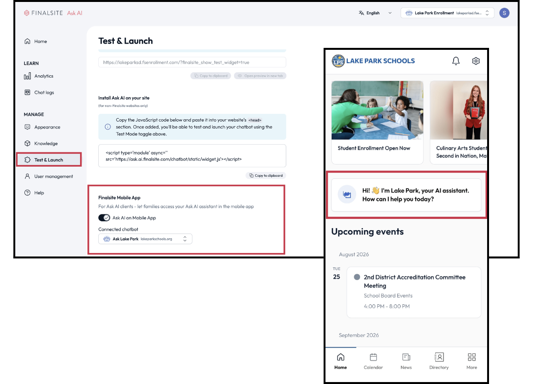Open the Lake Park Enrollment site selector
This screenshot has width=533, height=384.
[x=447, y=13]
